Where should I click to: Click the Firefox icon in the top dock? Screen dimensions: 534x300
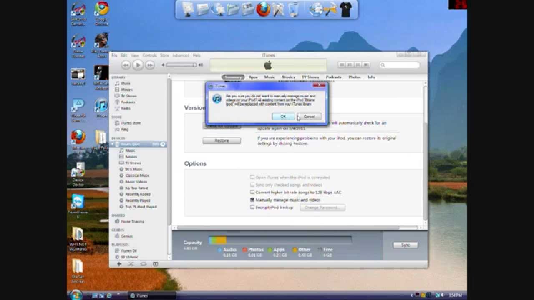[263, 9]
